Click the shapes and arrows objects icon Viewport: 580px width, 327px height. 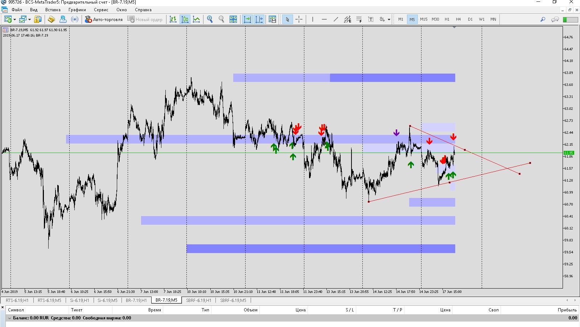pos(382,19)
